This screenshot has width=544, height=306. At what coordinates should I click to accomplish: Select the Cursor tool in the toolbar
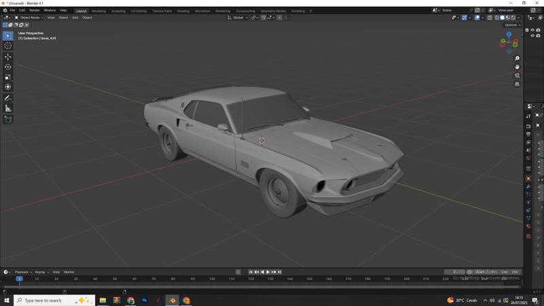(7, 46)
